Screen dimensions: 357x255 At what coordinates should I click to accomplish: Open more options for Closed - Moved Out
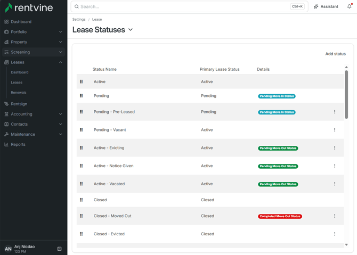[x=335, y=216]
